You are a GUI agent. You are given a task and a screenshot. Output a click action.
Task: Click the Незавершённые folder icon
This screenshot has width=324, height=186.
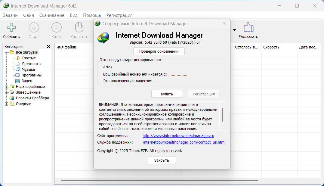[x=12, y=87]
